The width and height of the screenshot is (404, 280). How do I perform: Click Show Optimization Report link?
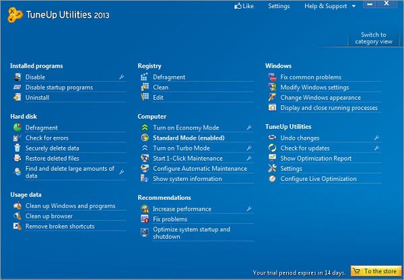pos(316,158)
